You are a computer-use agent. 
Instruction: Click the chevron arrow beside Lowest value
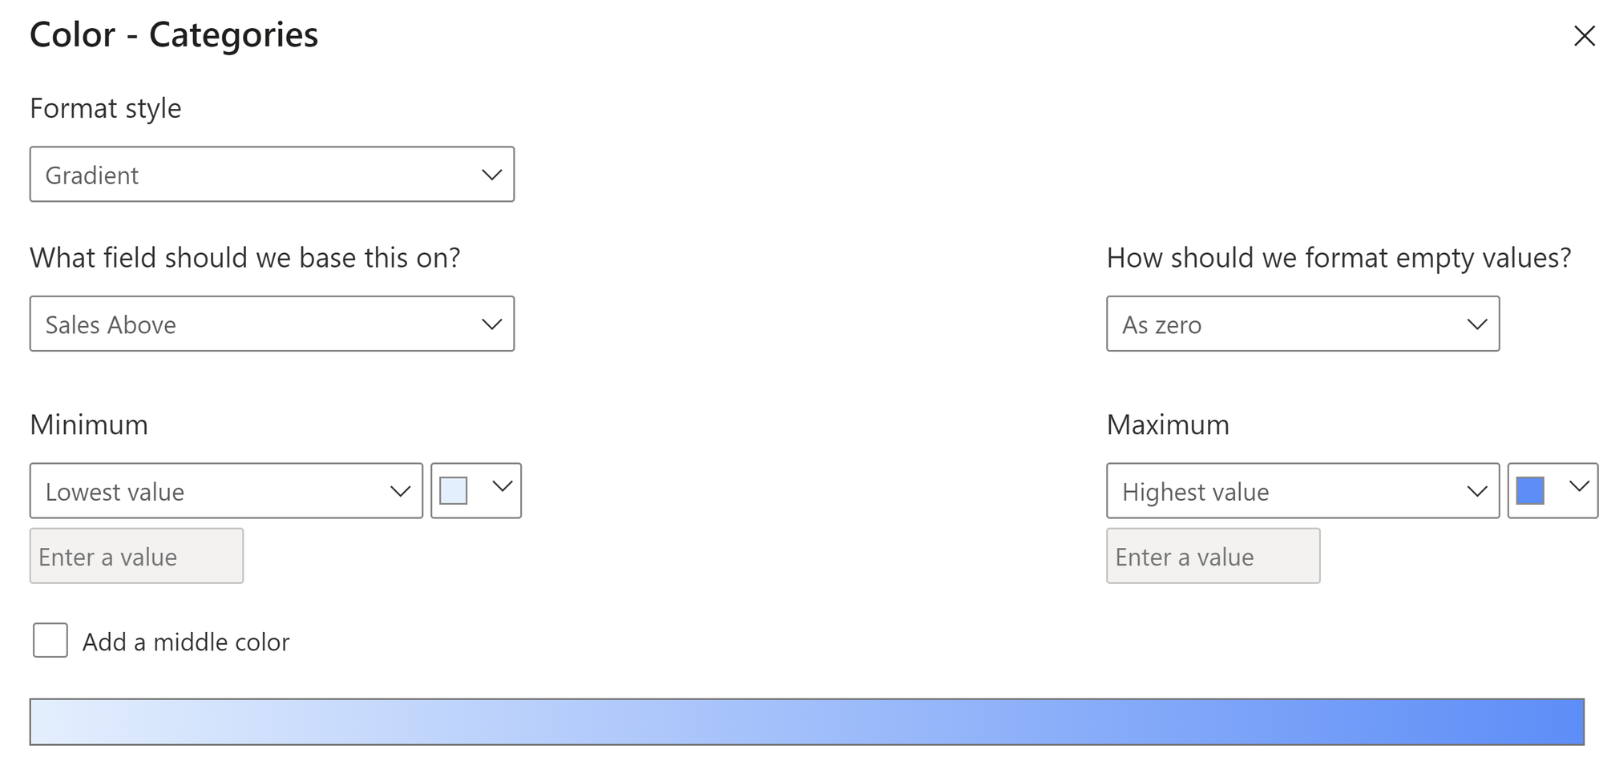pyautogui.click(x=400, y=491)
